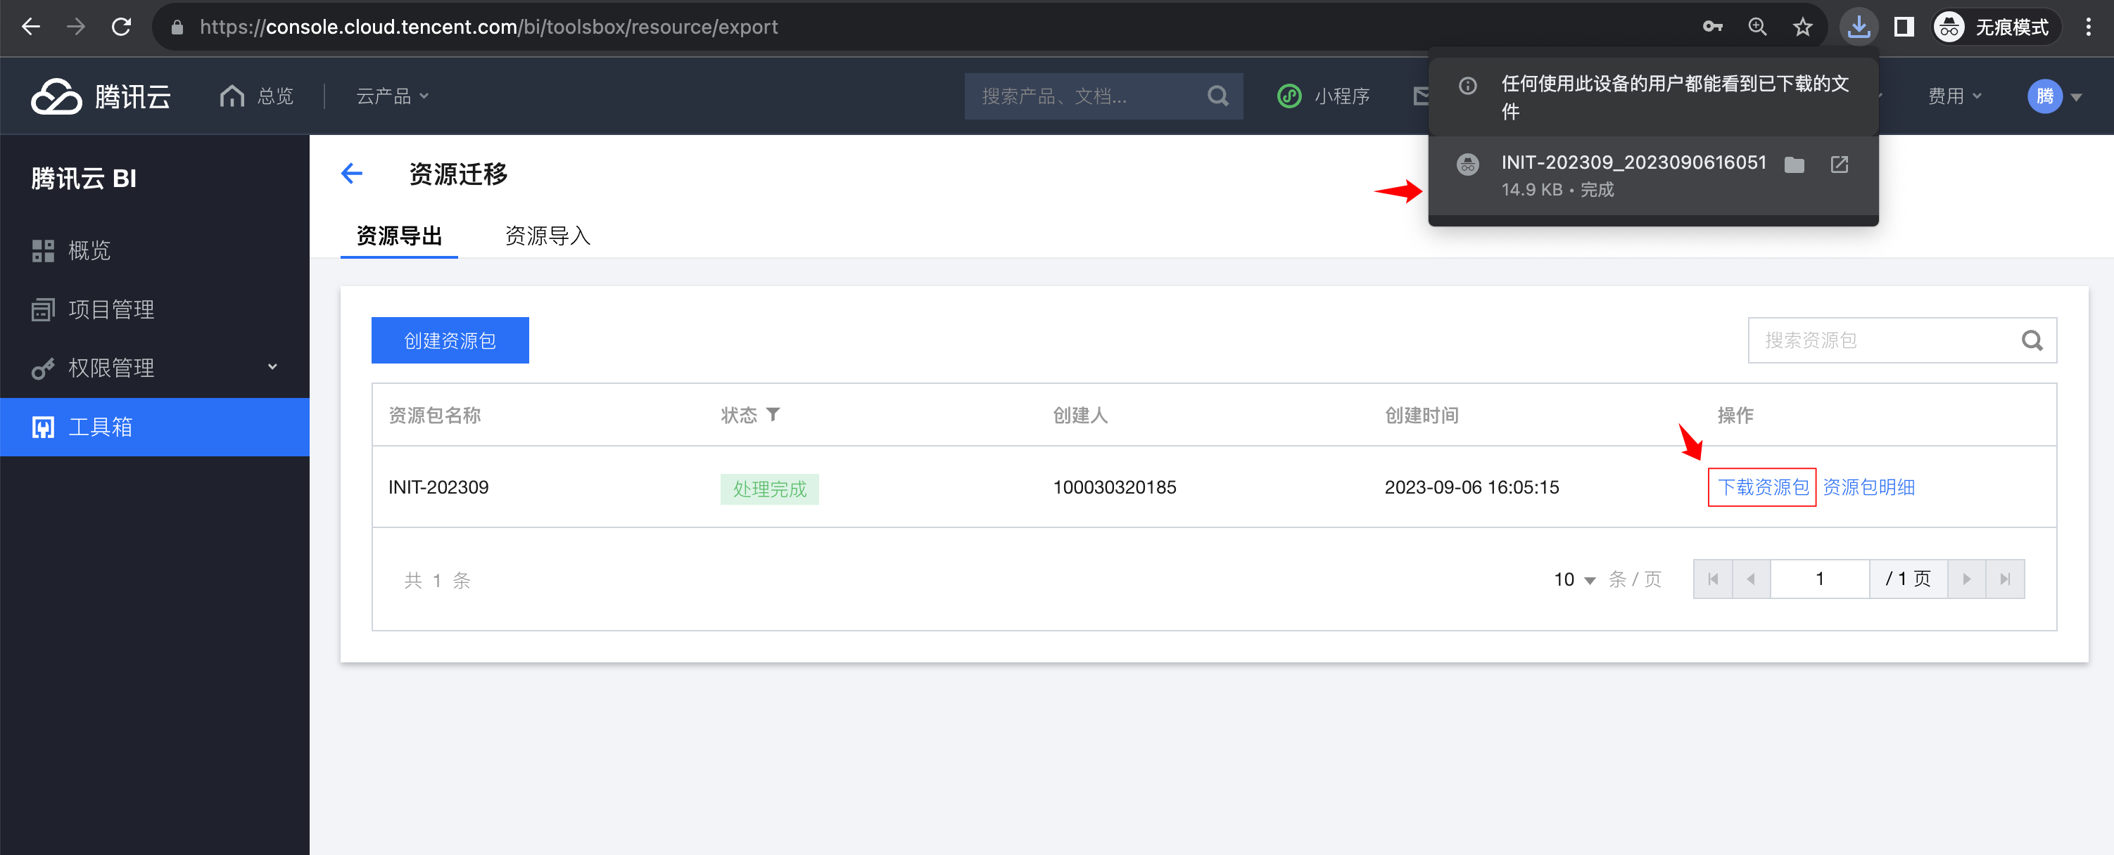Click the 创建资源包 button

pyautogui.click(x=450, y=340)
